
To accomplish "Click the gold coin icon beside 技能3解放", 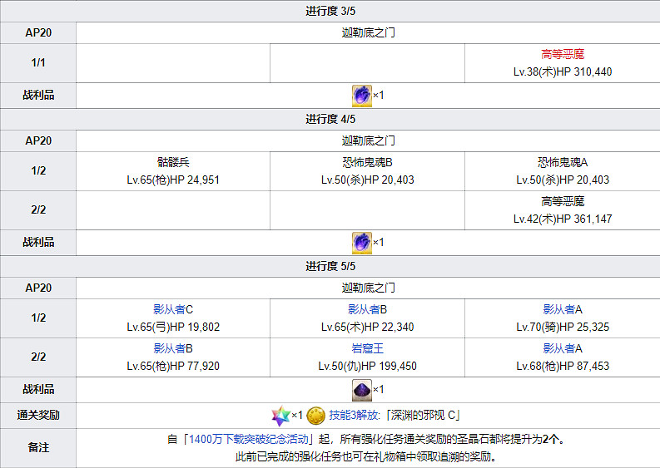I will pyautogui.click(x=316, y=416).
